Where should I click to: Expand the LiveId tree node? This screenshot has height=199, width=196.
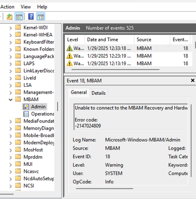coord(10,78)
